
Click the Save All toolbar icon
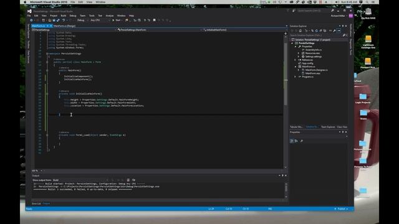coord(58,20)
